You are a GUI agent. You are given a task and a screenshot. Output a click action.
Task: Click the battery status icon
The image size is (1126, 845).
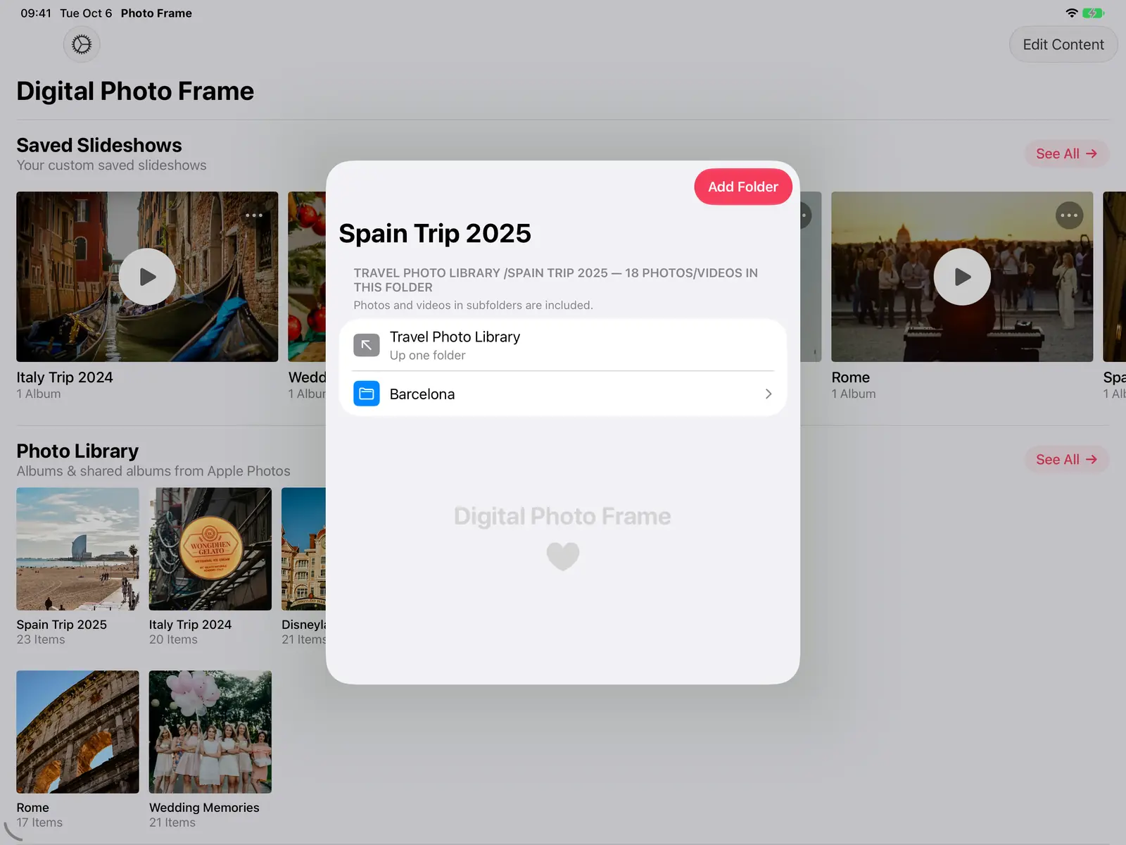pyautogui.click(x=1093, y=13)
